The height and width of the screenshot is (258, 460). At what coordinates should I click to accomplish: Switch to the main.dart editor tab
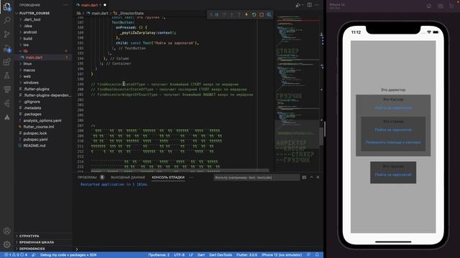click(x=91, y=5)
